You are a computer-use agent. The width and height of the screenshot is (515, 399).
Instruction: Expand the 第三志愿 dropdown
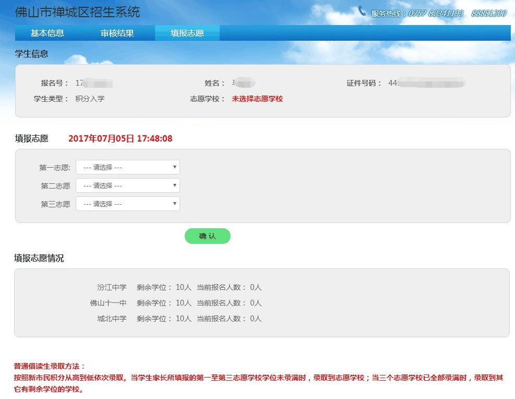coord(128,204)
